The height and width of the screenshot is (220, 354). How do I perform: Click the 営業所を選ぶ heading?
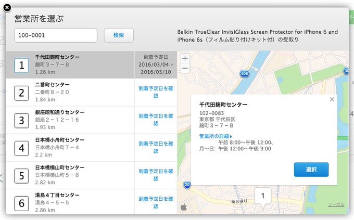[39, 19]
